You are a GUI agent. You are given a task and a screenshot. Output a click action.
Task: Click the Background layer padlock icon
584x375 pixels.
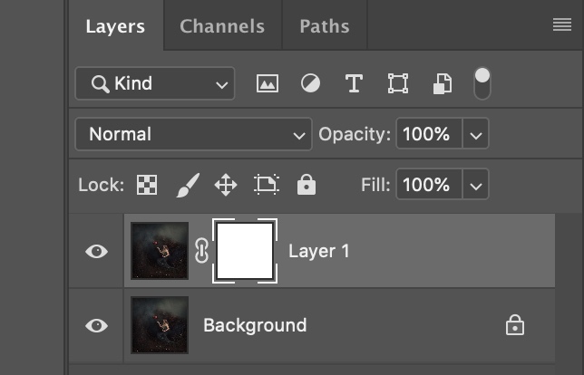(x=515, y=325)
